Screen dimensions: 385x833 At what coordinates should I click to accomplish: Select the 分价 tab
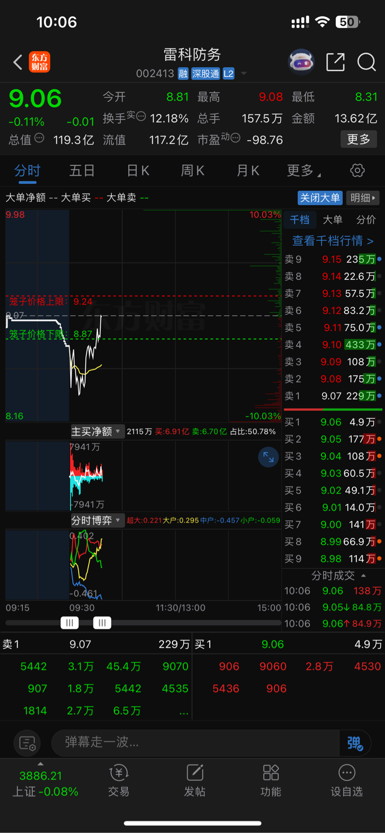click(366, 220)
